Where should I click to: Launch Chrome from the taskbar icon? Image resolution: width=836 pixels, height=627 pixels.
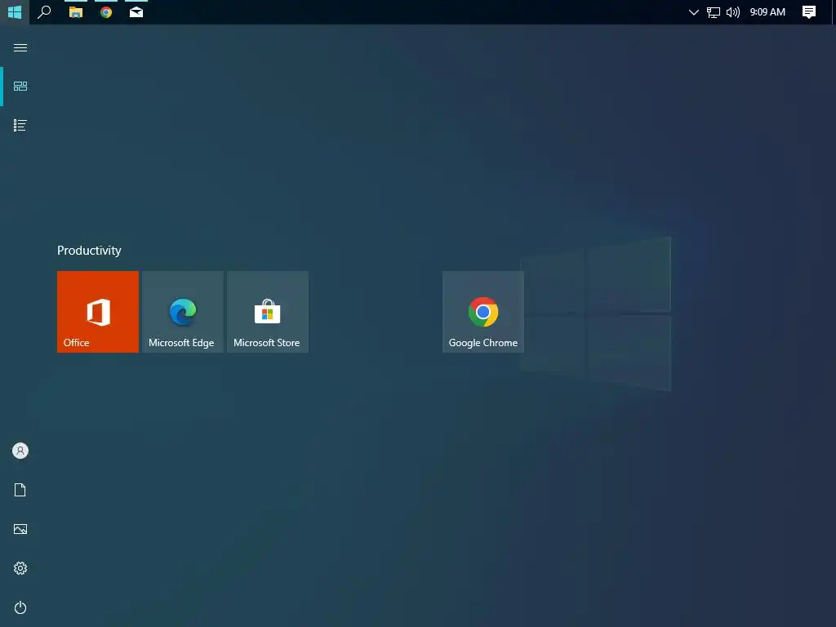(x=106, y=11)
